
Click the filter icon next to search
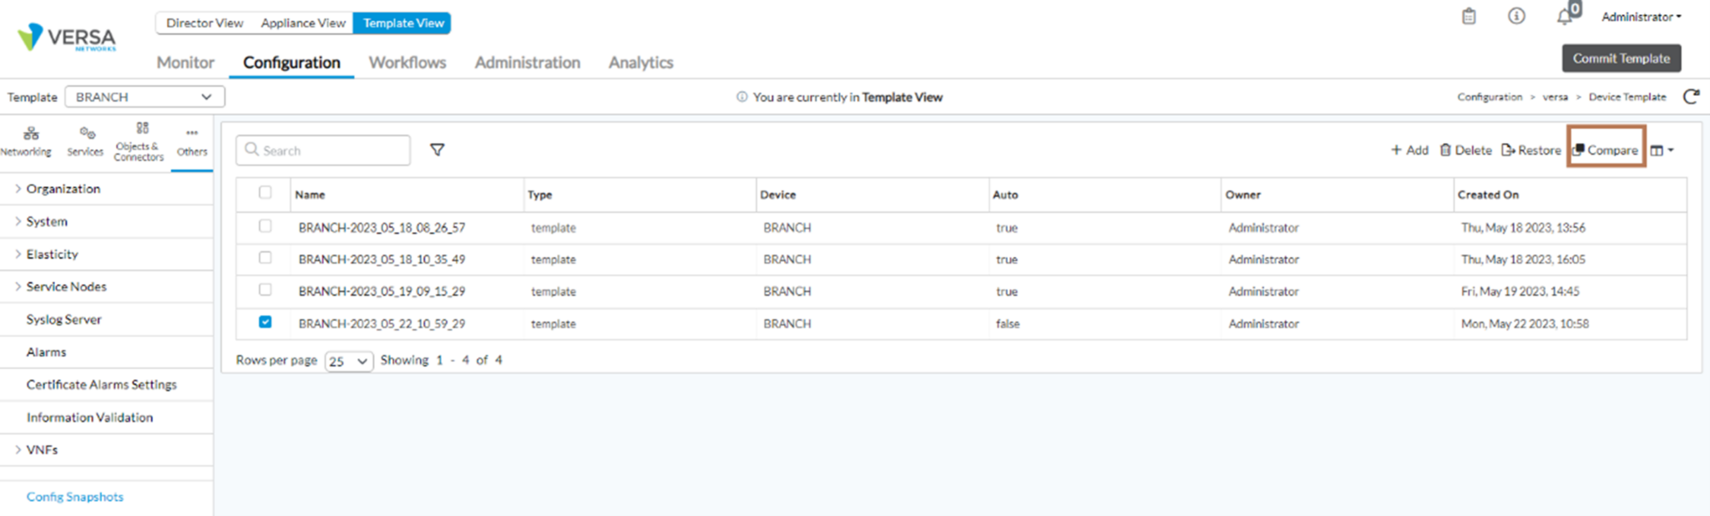[x=438, y=149]
